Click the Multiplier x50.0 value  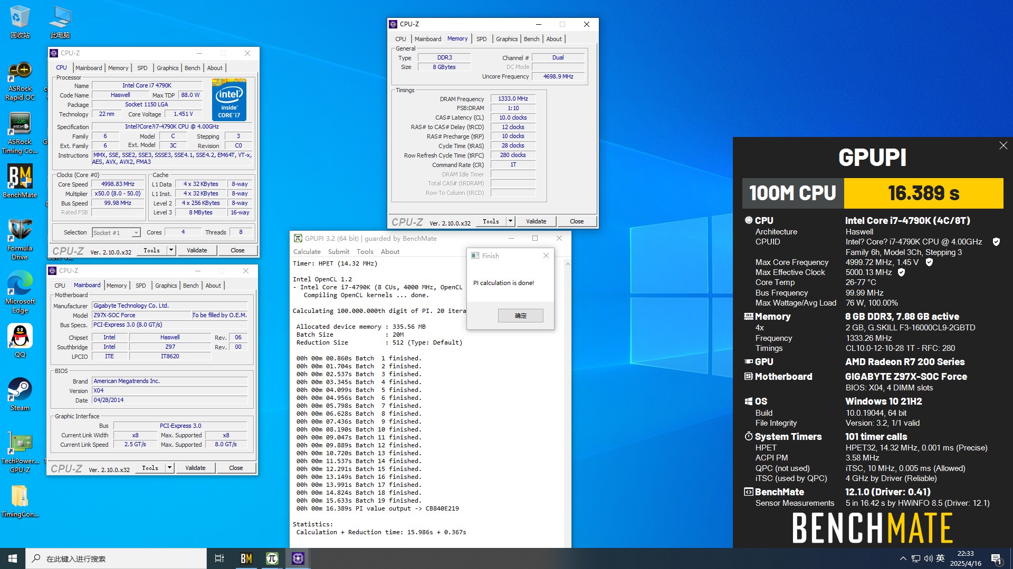pyautogui.click(x=118, y=194)
